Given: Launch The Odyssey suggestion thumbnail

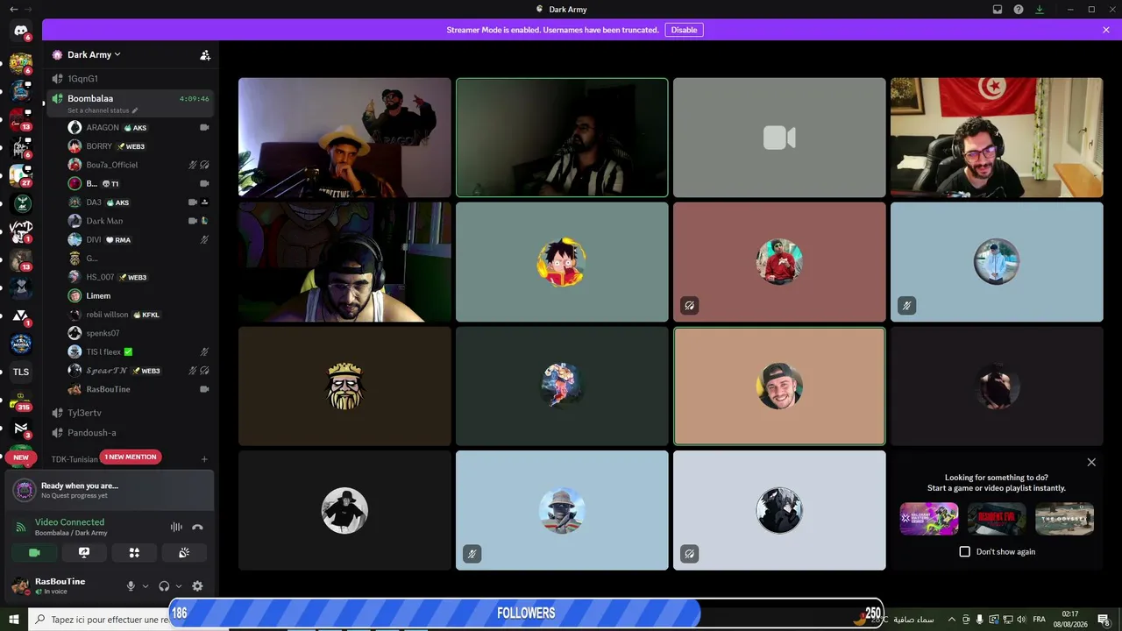Looking at the screenshot, I should point(1064,519).
